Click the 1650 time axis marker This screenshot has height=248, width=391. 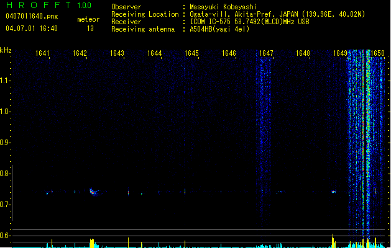coord(377,53)
